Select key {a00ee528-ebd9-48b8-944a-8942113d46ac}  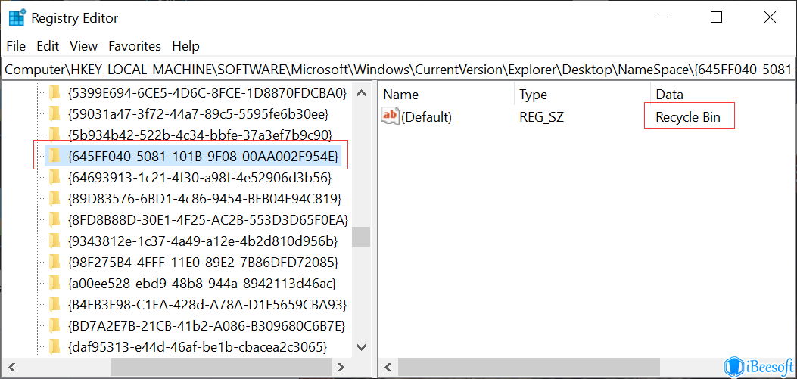(x=201, y=284)
